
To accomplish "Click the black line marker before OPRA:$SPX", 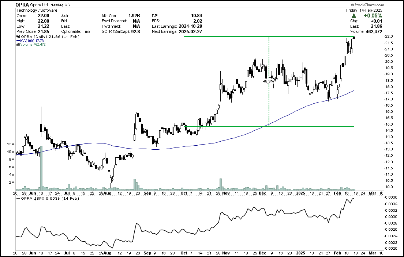I will pos(18,198).
